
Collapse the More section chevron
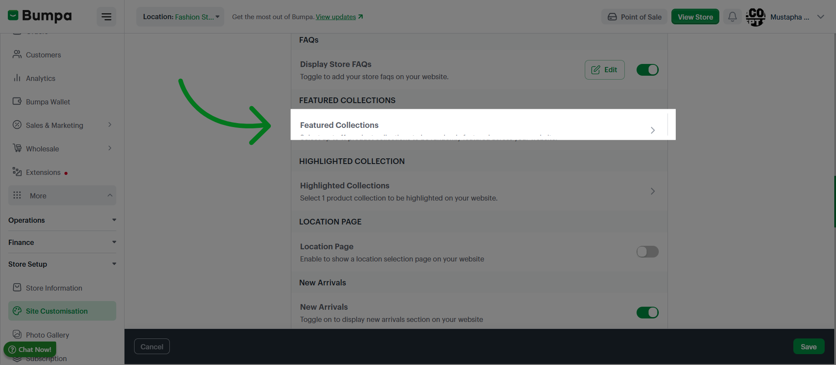(110, 195)
